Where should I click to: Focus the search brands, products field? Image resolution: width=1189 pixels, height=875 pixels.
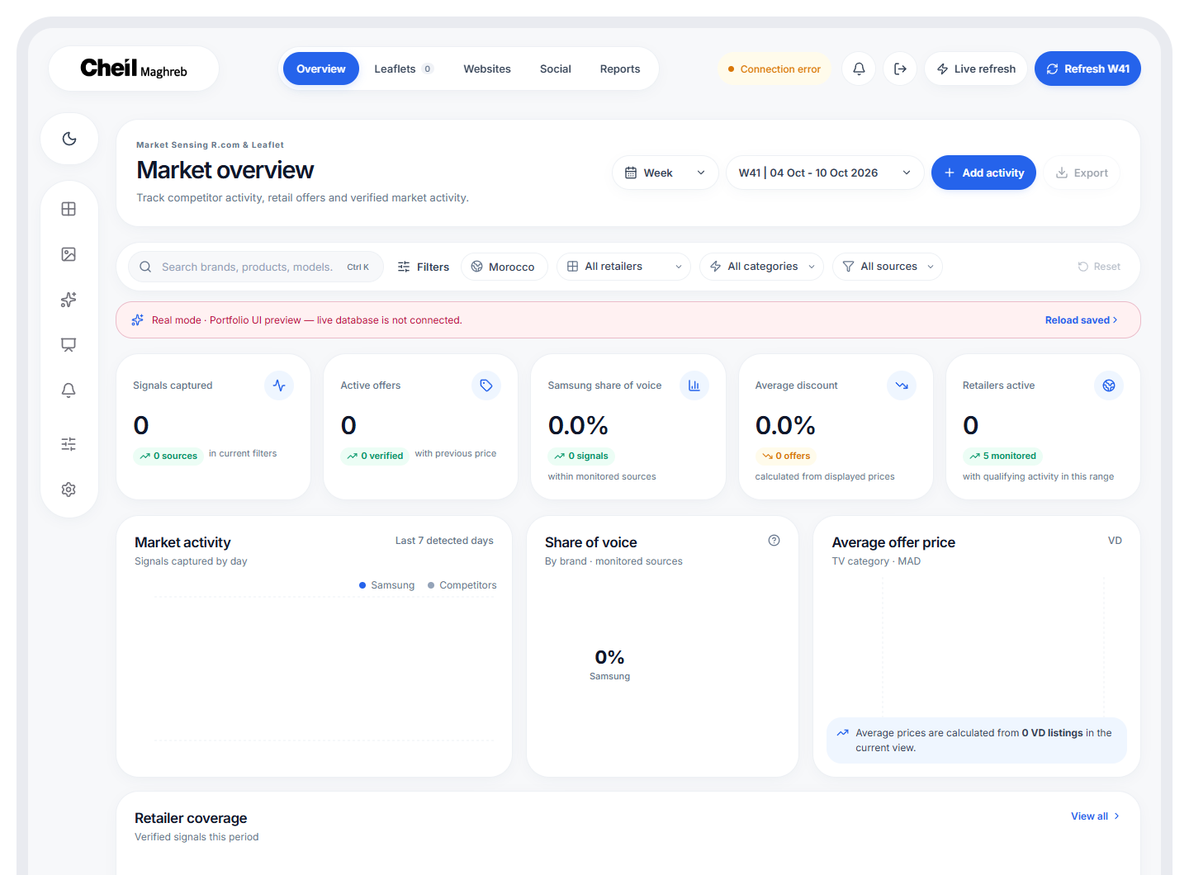tap(256, 267)
